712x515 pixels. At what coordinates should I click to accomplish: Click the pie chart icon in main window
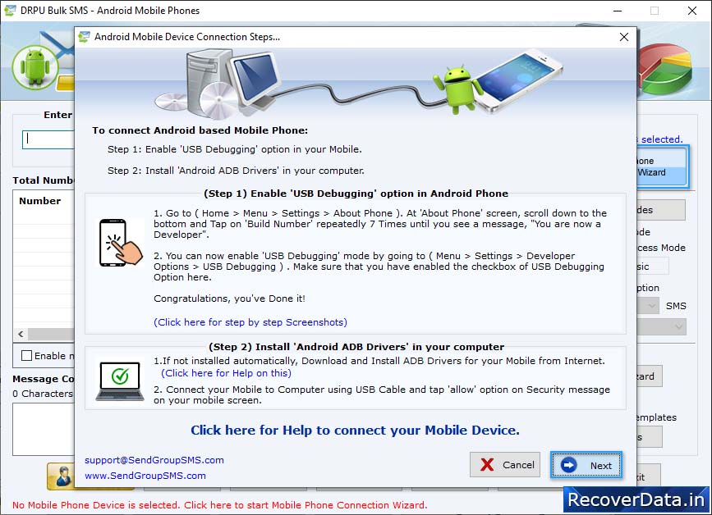[x=665, y=68]
